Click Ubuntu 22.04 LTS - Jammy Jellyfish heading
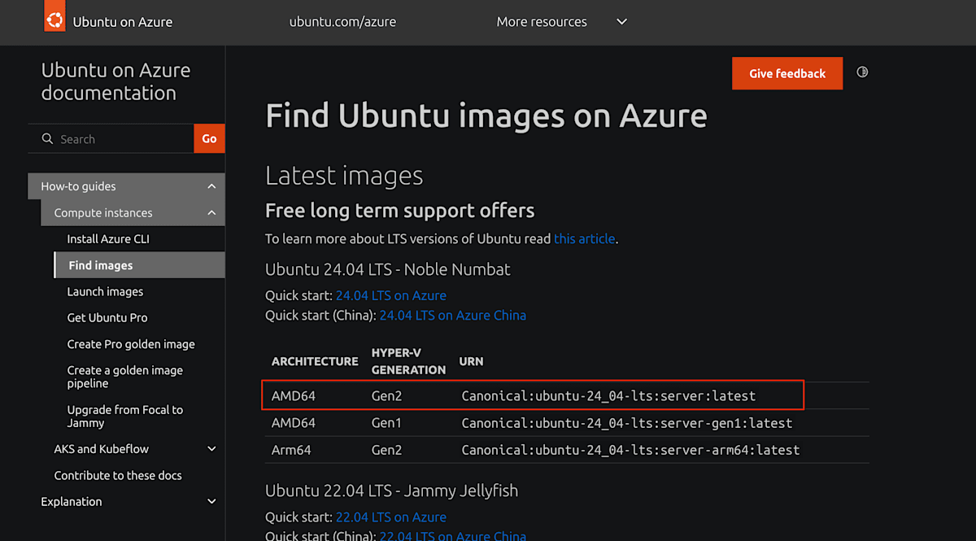The height and width of the screenshot is (541, 976). point(391,491)
